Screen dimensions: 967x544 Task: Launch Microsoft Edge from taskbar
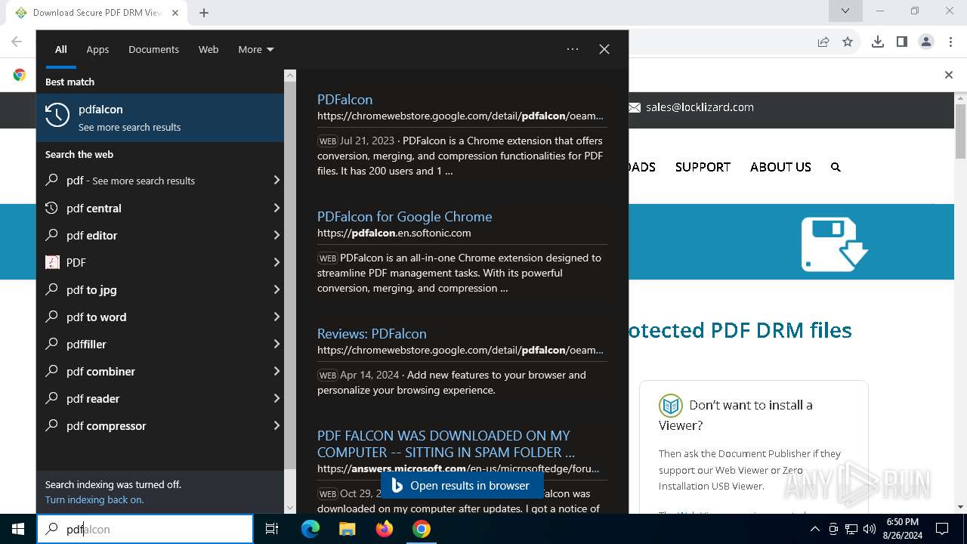pos(310,529)
